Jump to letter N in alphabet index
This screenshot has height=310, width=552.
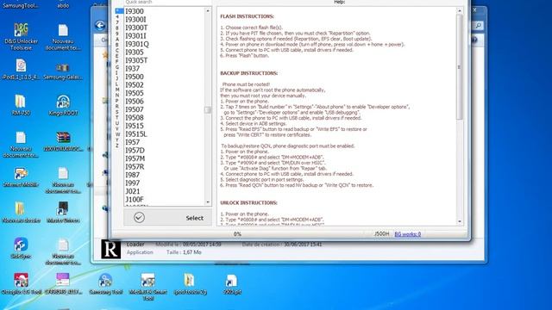pos(117,95)
